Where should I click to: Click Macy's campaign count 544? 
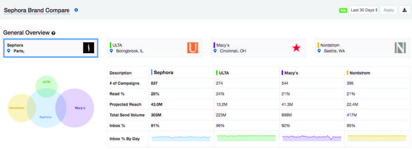coord(285,83)
